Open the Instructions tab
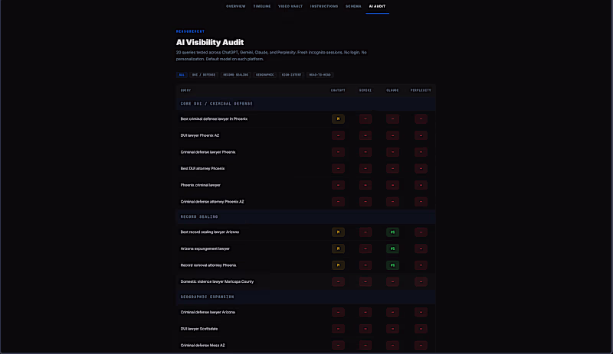 [x=324, y=6]
